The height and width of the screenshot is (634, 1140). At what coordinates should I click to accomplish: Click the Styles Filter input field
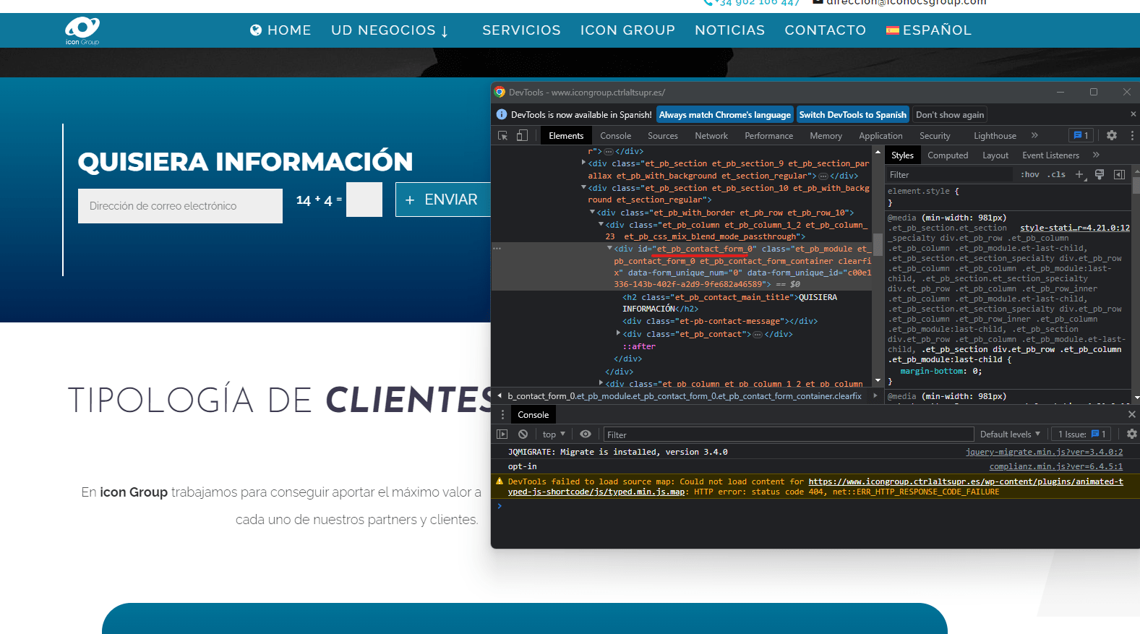[x=951, y=174]
